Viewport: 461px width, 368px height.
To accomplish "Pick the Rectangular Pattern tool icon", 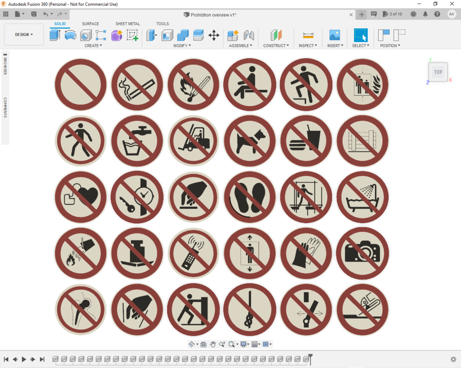I will pyautogui.click(x=101, y=35).
